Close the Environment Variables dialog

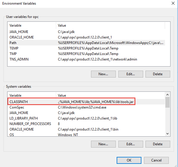pyautogui.click(x=173, y=3)
